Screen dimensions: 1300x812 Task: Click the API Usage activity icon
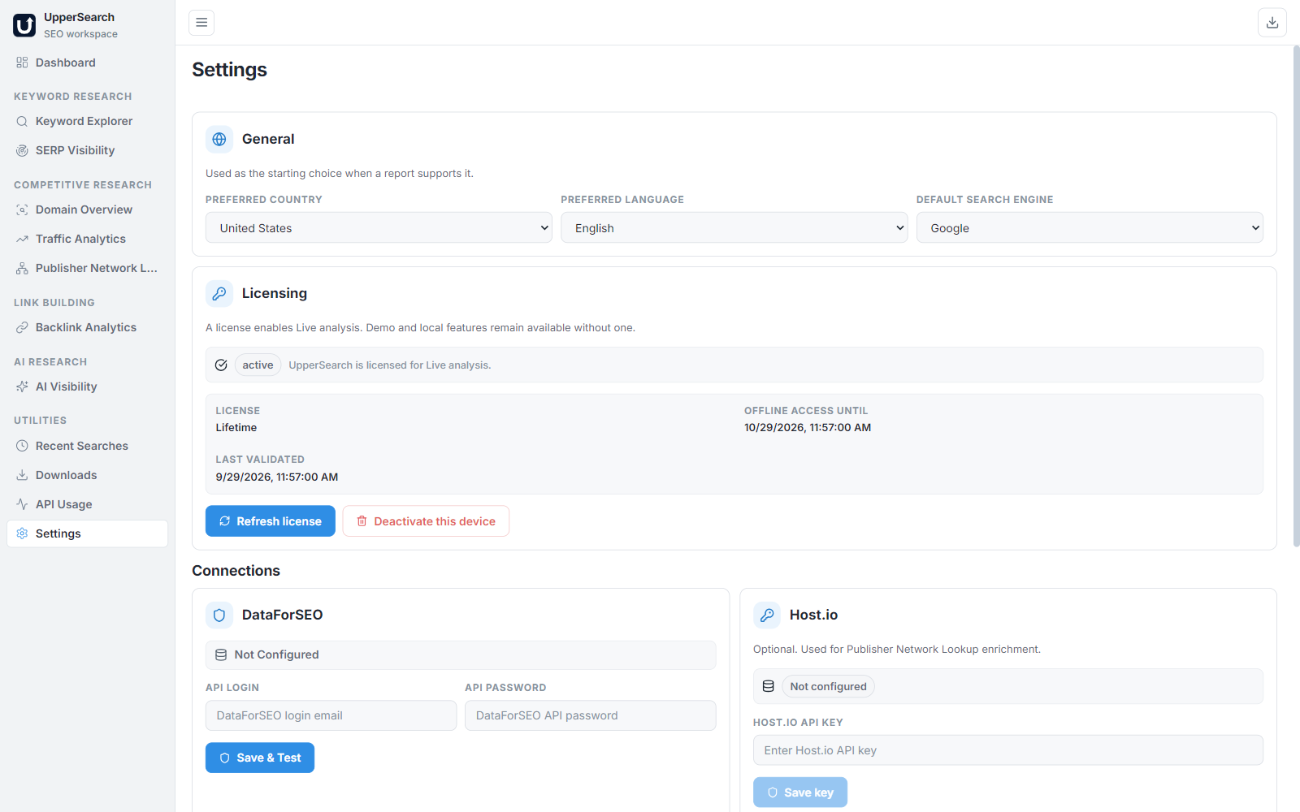click(22, 504)
